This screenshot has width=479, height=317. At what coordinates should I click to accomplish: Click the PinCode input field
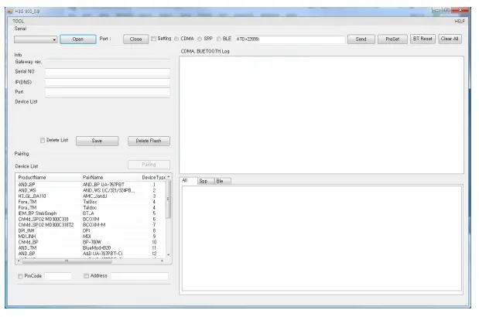(58, 276)
